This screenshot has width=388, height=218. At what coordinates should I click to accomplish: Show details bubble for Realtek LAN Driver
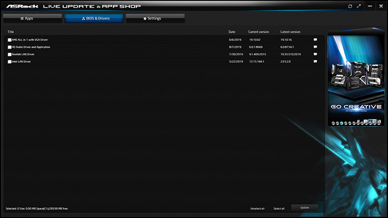(x=315, y=54)
